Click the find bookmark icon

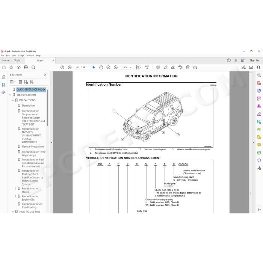pos(32,82)
